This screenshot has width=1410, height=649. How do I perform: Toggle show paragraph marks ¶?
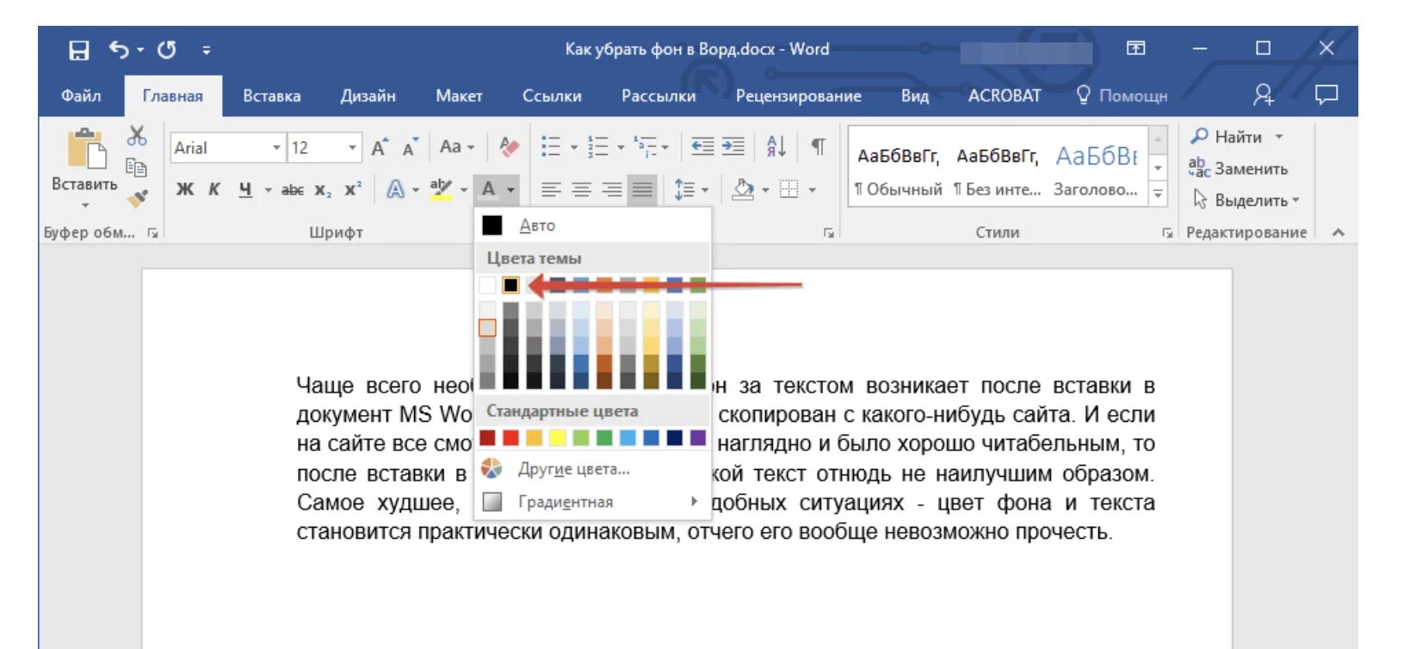coord(818,147)
